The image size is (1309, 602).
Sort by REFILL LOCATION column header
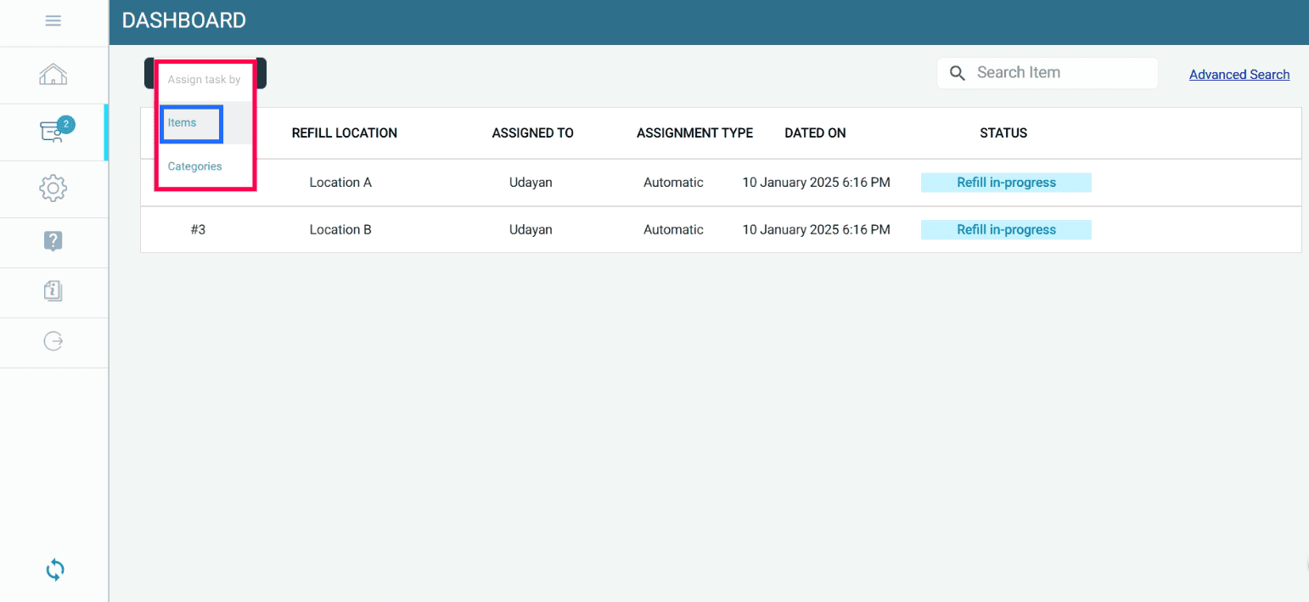coord(344,133)
